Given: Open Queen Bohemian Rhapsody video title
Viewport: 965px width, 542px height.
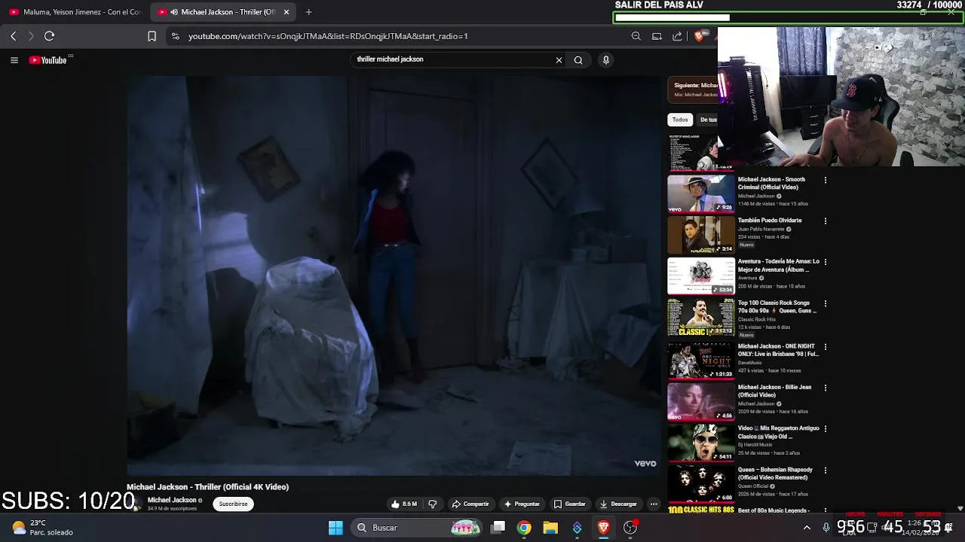Looking at the screenshot, I should point(775,473).
